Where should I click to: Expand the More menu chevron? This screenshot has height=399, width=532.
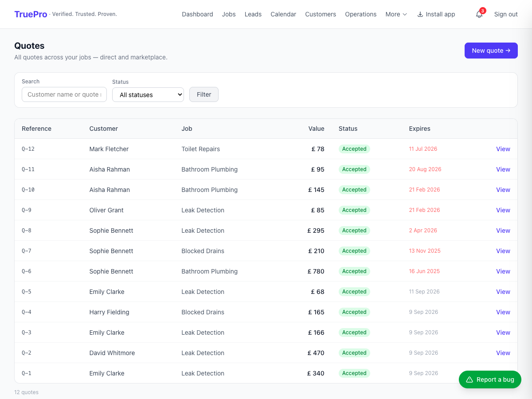tap(404, 14)
